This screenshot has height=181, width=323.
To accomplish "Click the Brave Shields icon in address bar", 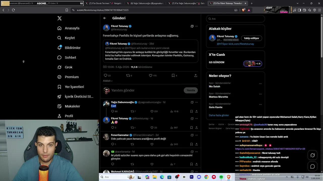I will [243, 10].
